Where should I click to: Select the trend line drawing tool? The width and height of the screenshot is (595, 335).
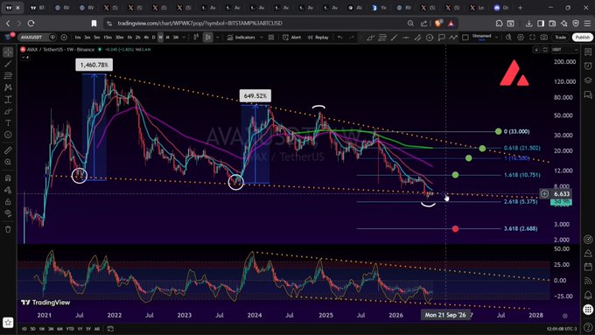tap(8, 64)
